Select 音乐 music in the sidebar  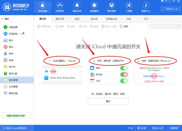point(17,47)
